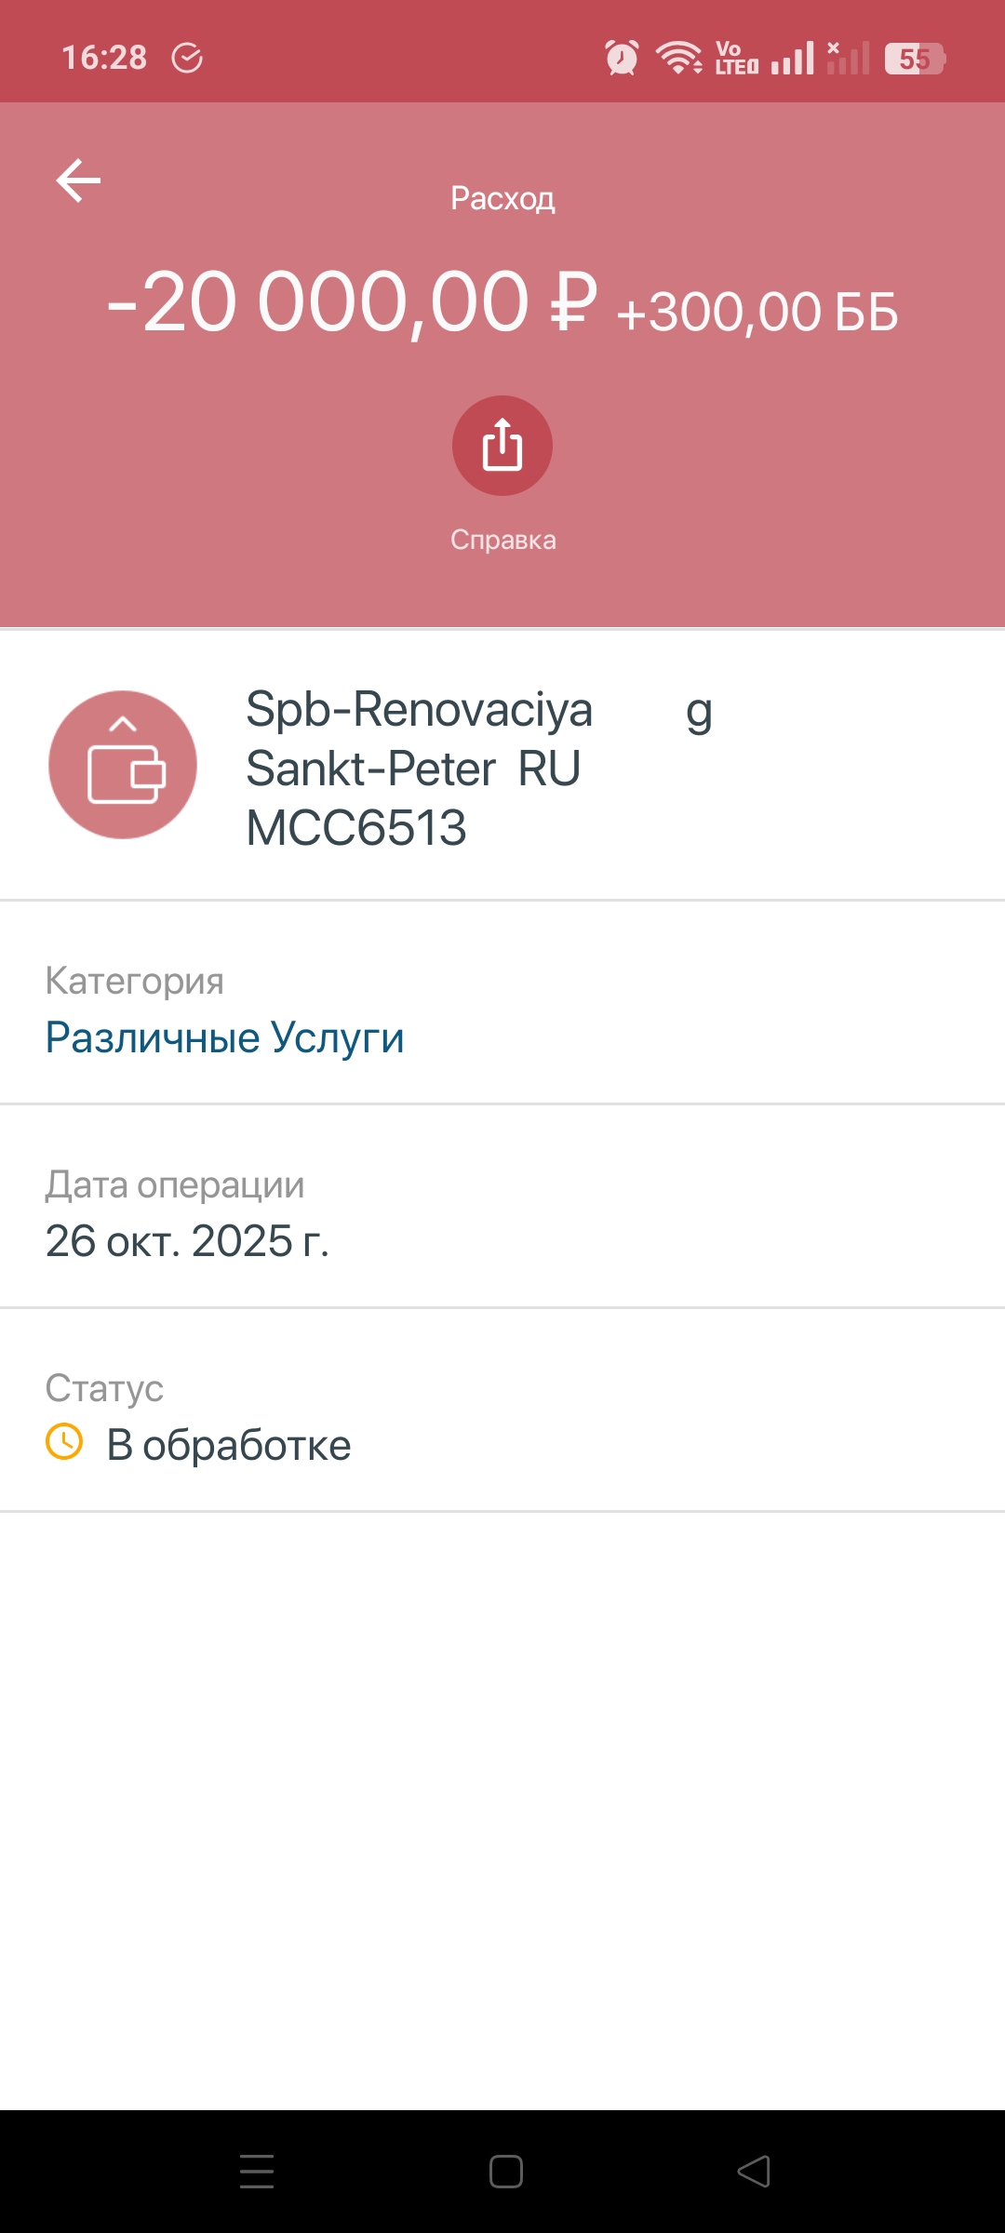The image size is (1005, 2233).
Task: Tap the alarm clock status bar icon
Action: [622, 58]
